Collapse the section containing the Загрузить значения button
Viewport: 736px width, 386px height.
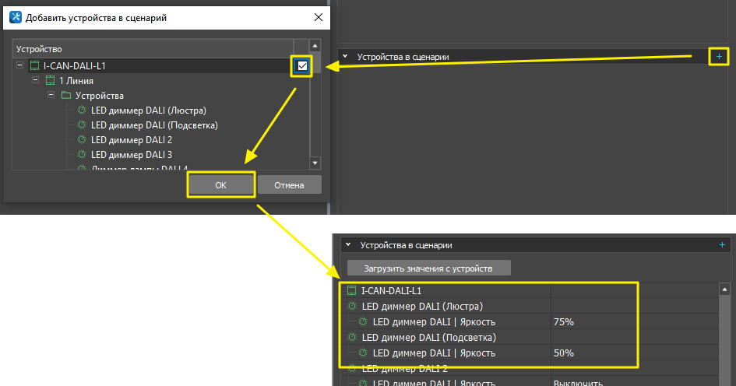tap(347, 244)
